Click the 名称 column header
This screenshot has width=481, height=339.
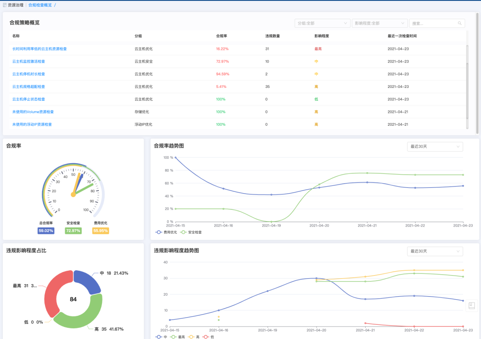(x=16, y=36)
